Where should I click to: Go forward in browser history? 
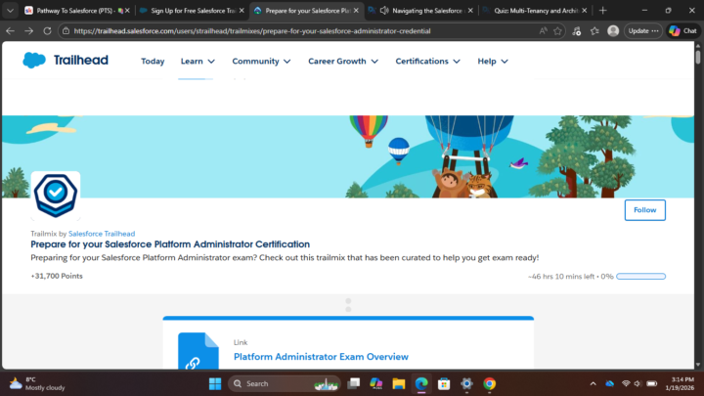[x=28, y=31]
